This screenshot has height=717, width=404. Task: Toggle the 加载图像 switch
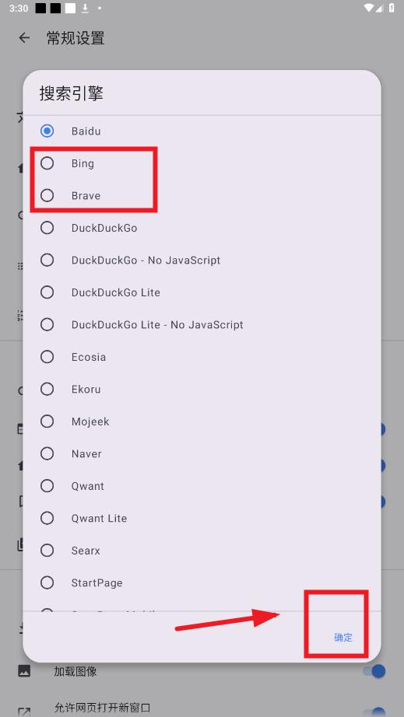374,671
